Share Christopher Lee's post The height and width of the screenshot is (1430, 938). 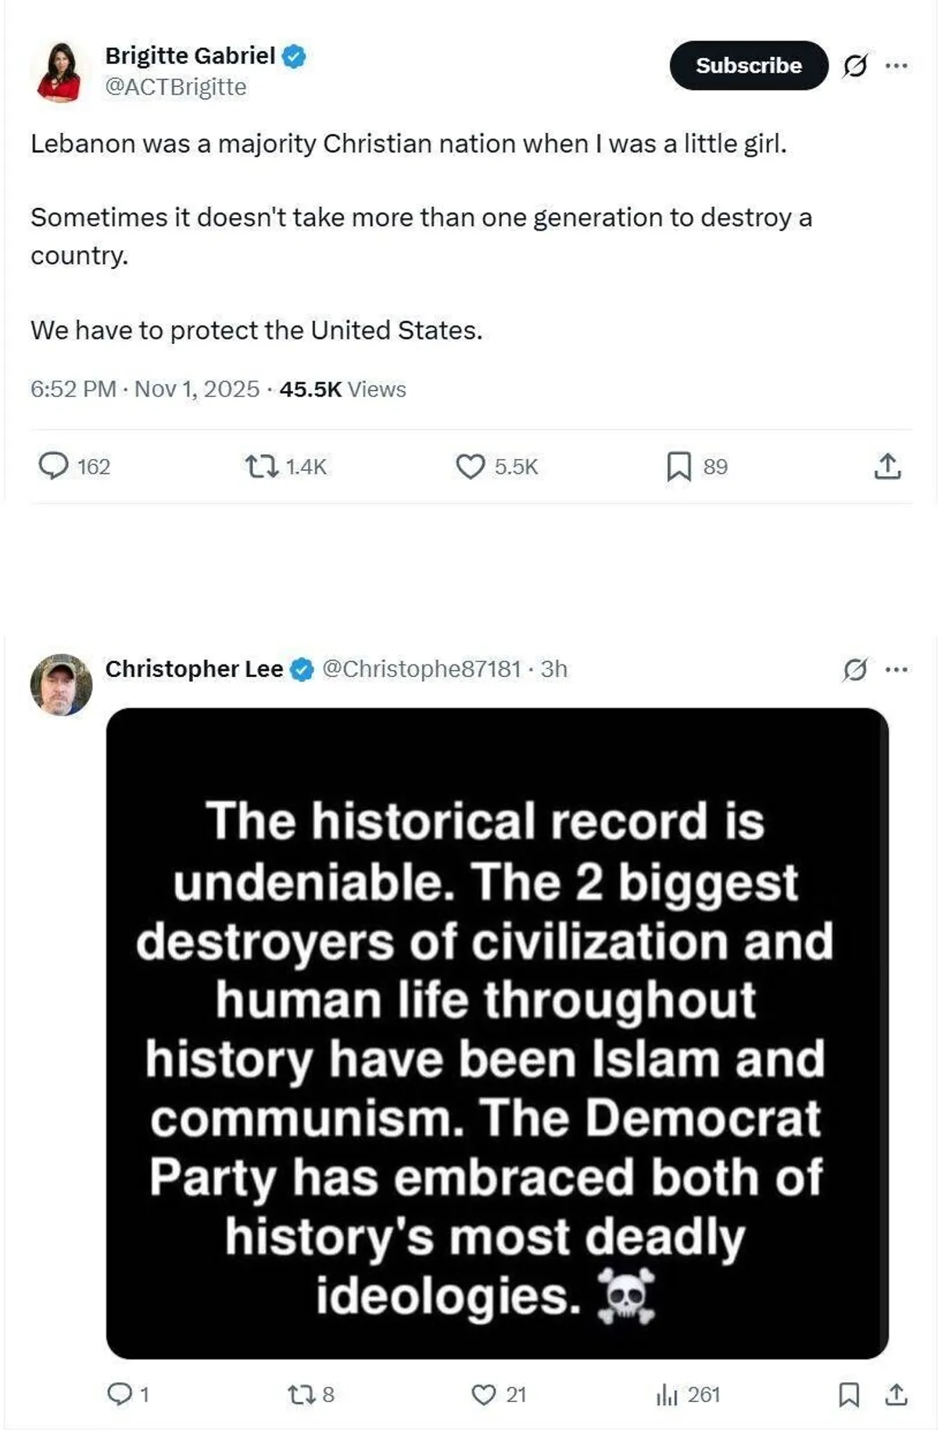[897, 1394]
